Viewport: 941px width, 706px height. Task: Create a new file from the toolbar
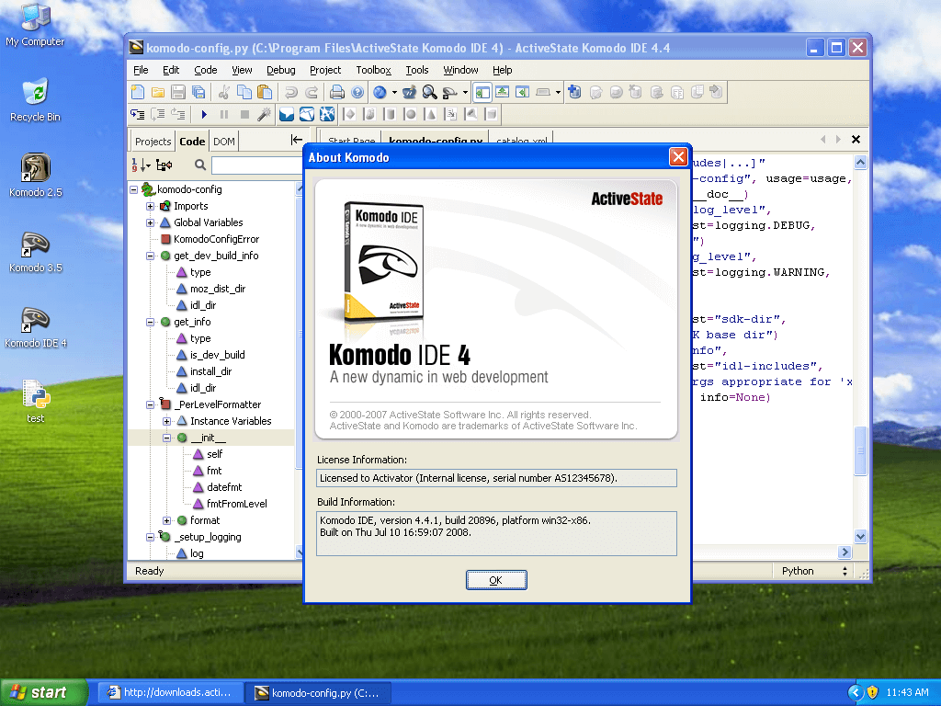coord(138,92)
